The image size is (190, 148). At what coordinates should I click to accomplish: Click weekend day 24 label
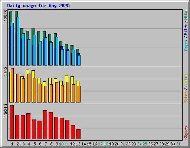[139, 144]
